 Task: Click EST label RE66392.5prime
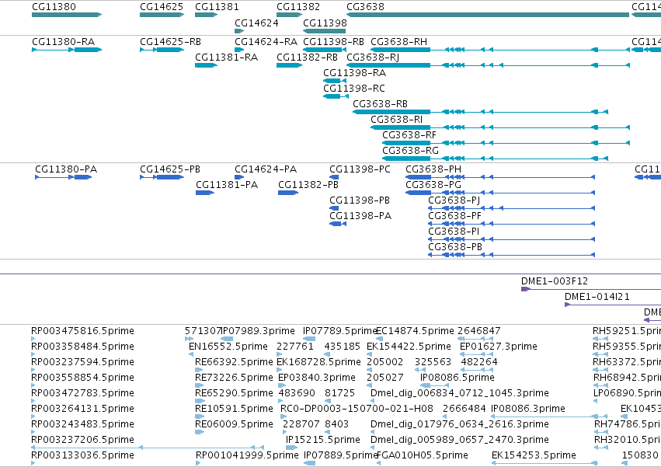tap(234, 362)
